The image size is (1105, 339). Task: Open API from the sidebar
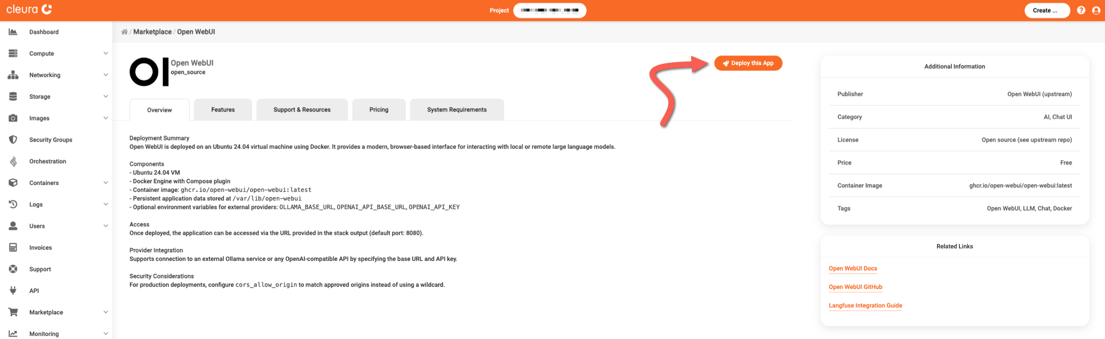[34, 291]
